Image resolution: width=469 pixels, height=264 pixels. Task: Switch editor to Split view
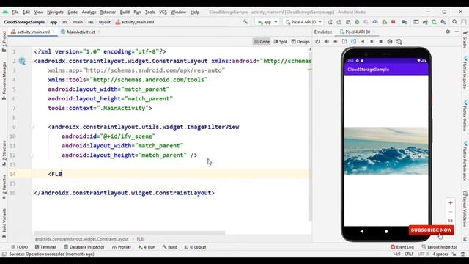[280, 41]
